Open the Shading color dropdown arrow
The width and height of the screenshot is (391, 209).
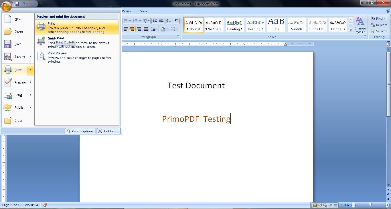[168, 29]
